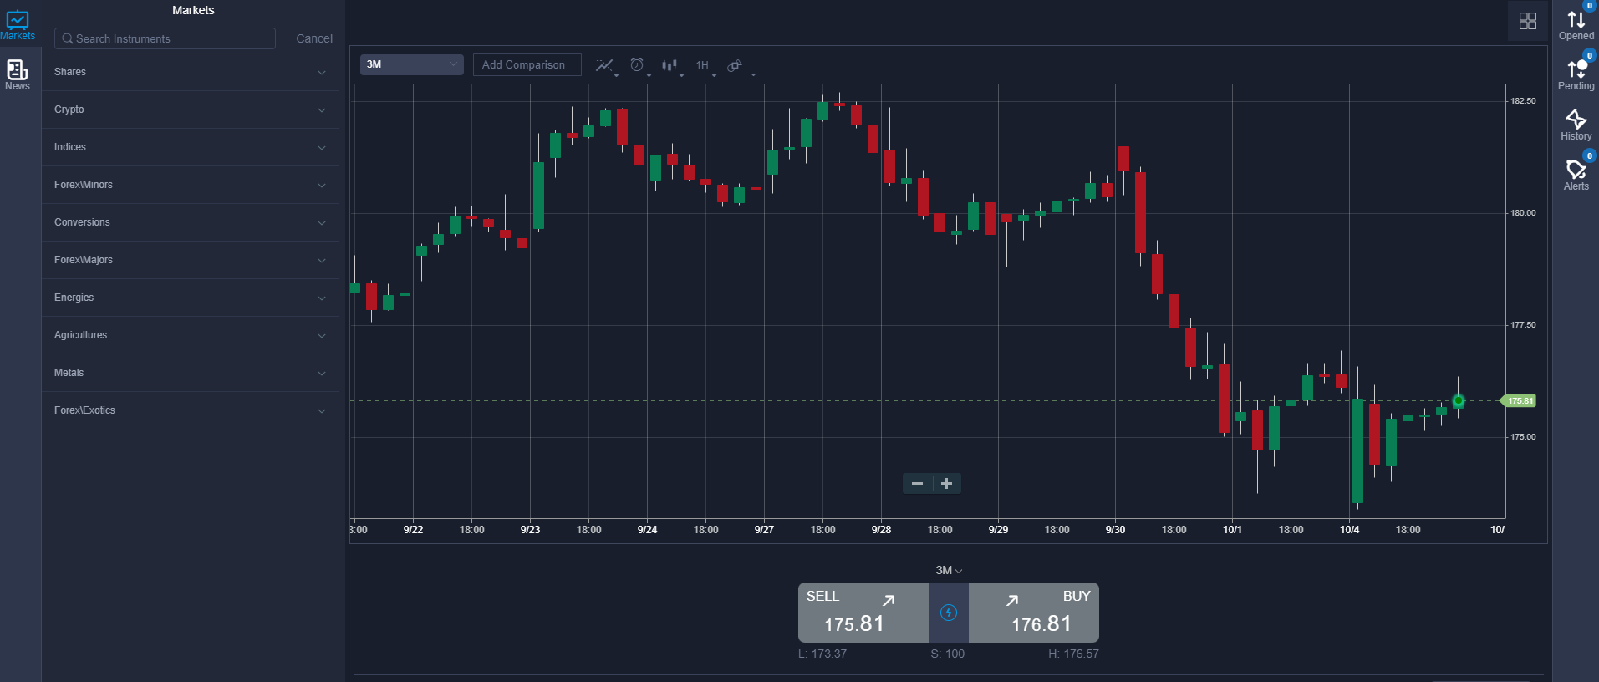
Task: Open the 3M selector above trade buttons
Action: (948, 570)
